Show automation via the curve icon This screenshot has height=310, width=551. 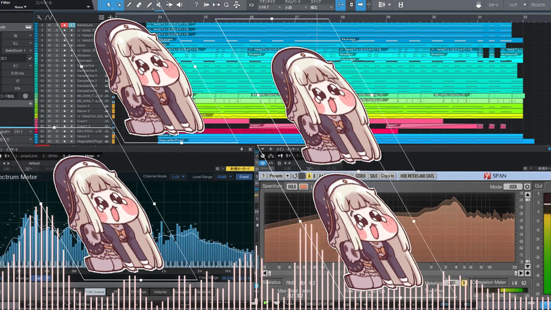[49, 17]
